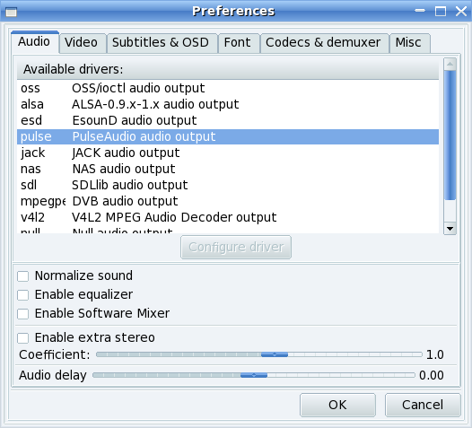
Task: Enable the Normalize sound checkbox
Action: [22, 276]
